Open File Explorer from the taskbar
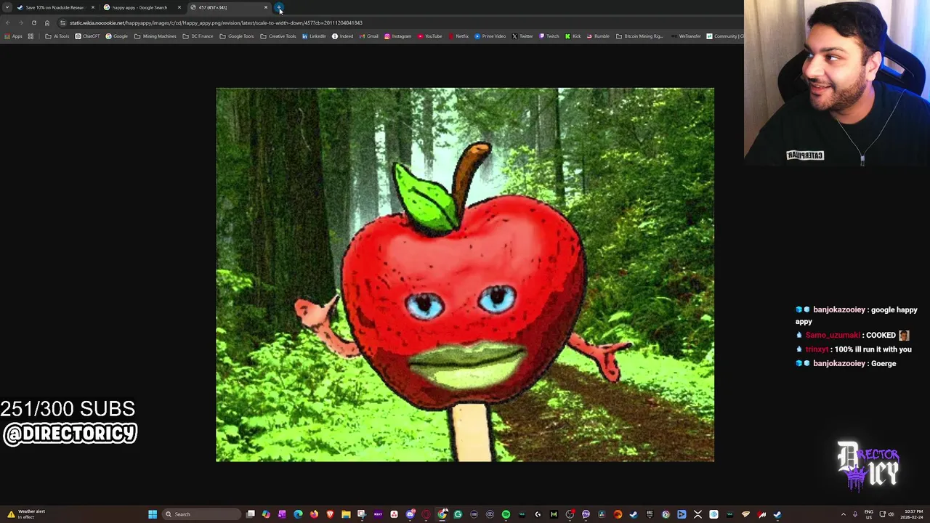Viewport: 930px width, 523px height. (x=346, y=514)
